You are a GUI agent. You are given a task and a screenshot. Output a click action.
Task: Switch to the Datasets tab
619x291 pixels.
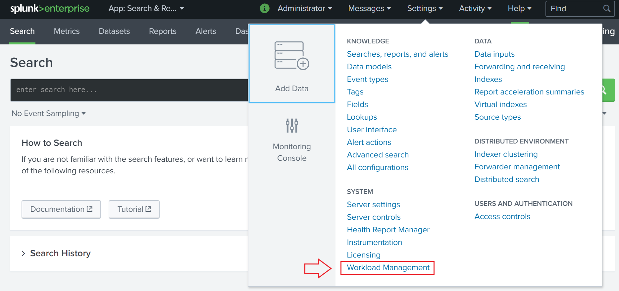[114, 31]
